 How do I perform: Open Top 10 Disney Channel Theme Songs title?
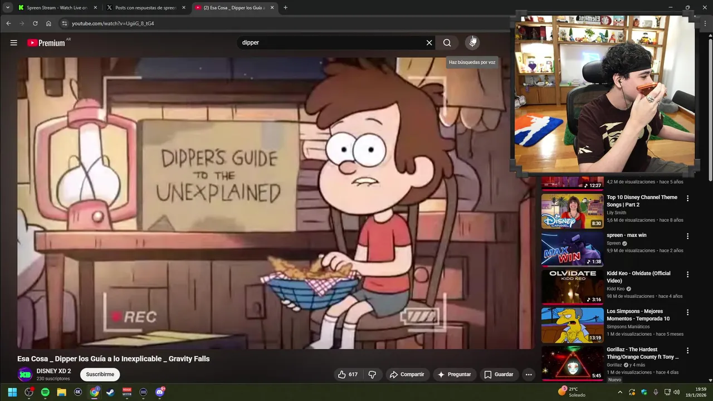(x=642, y=201)
